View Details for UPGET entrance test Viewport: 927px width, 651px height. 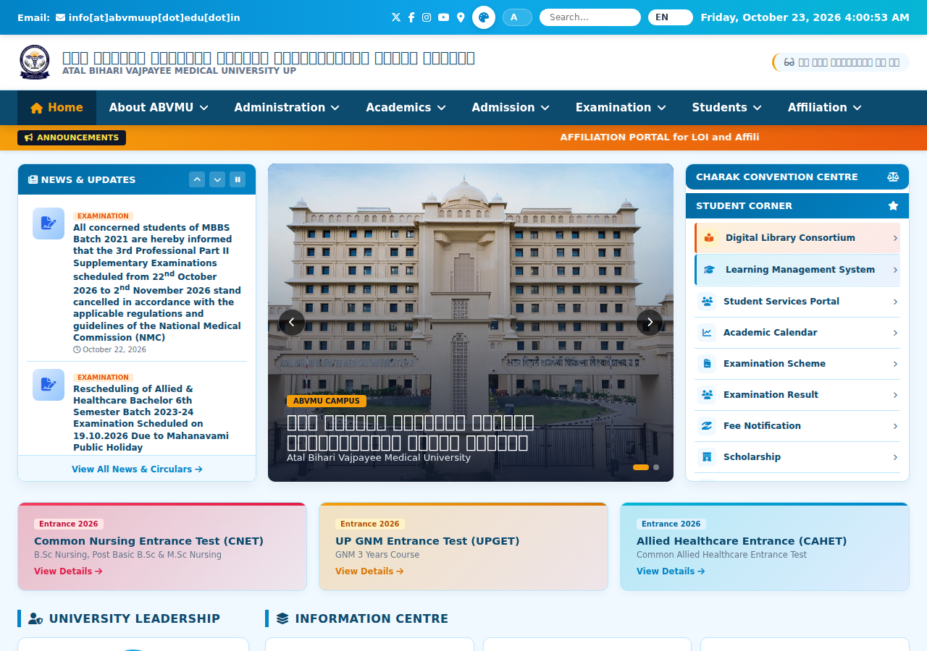click(x=369, y=571)
